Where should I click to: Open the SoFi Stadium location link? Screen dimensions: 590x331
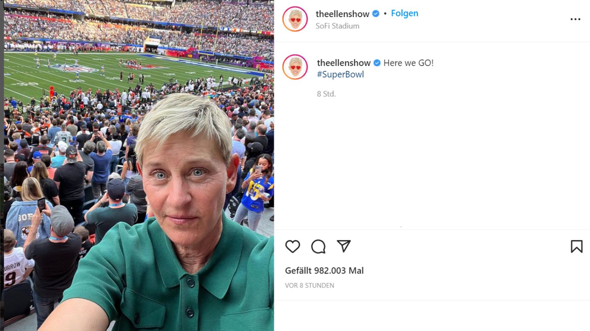[x=337, y=26]
